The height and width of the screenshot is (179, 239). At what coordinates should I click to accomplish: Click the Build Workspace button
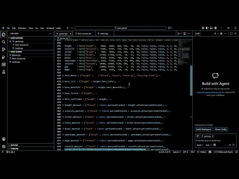coord(204,129)
